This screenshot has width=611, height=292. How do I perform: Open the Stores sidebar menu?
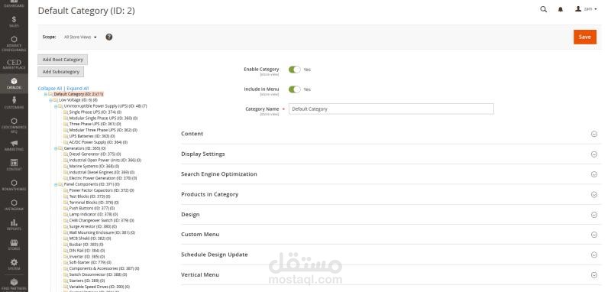tap(14, 245)
